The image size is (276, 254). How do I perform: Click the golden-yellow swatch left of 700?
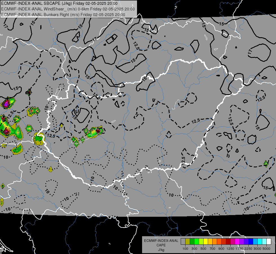pos(210,241)
